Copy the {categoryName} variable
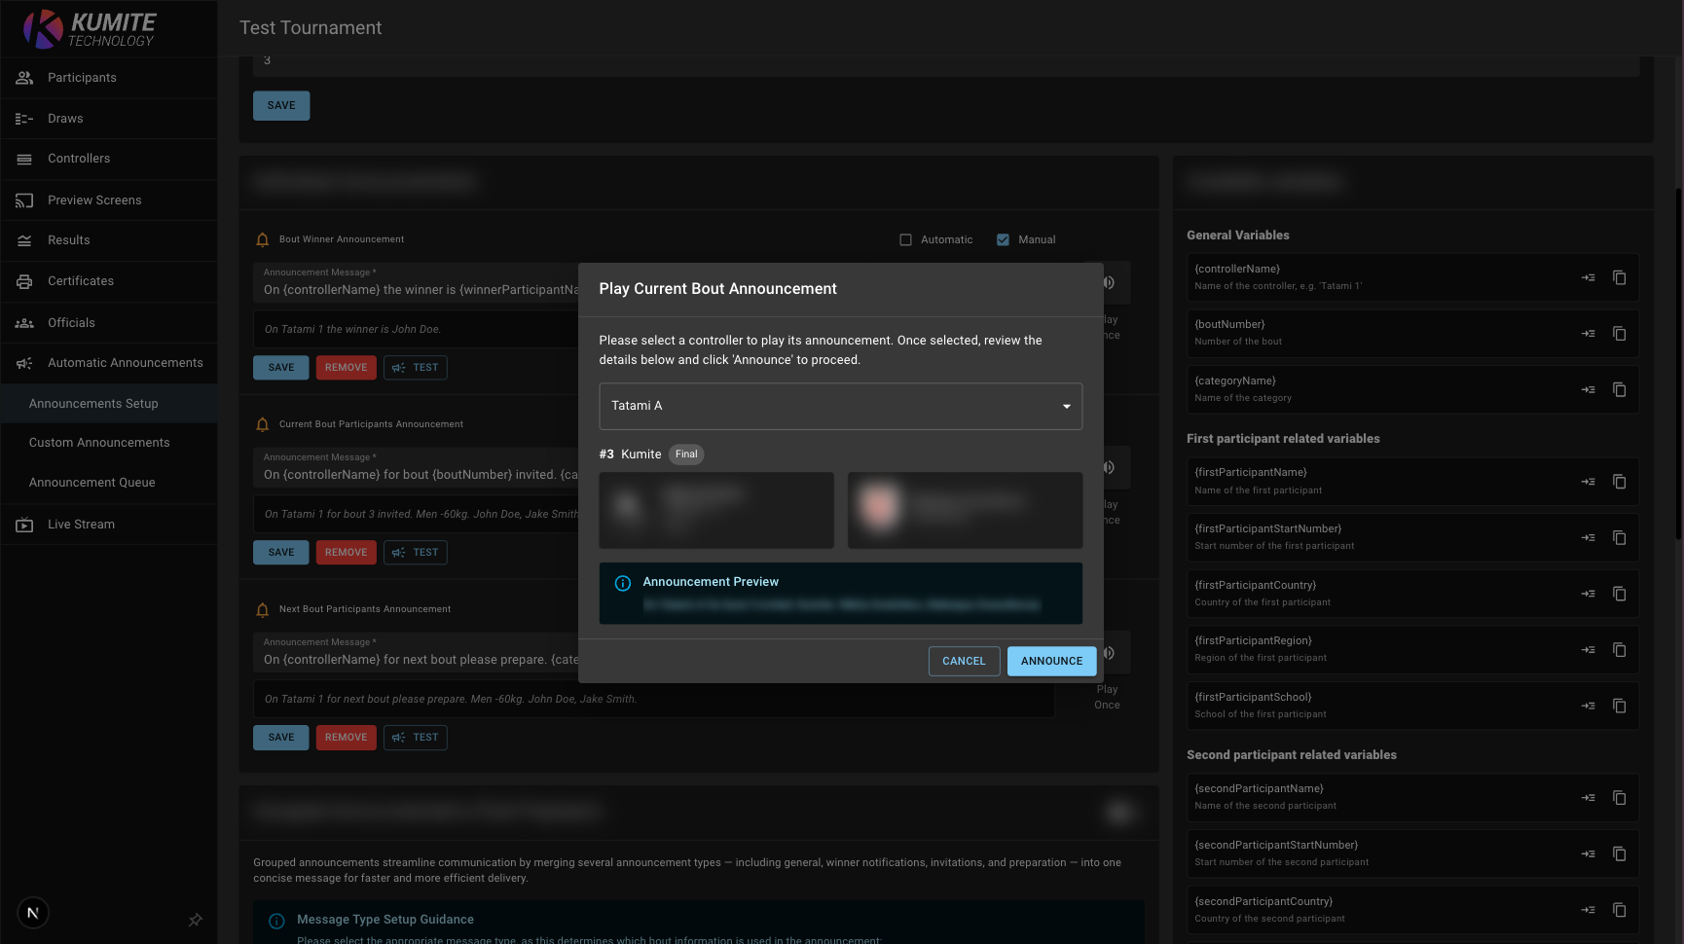This screenshot has height=944, width=1684. [x=1619, y=389]
